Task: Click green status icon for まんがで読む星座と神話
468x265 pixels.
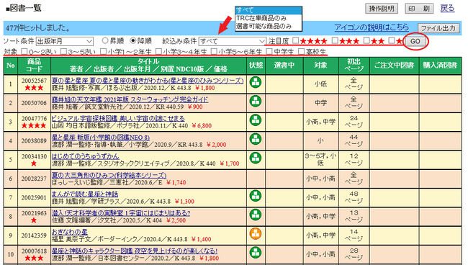Action: coord(255,195)
